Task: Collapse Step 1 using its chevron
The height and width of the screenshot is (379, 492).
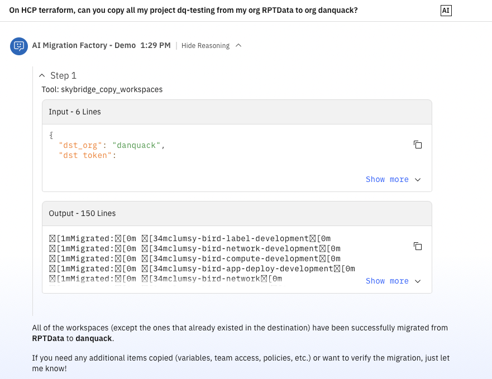Action: 42,75
